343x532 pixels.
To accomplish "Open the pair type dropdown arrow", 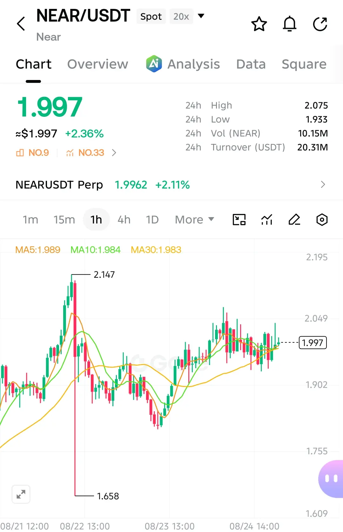I will coord(201,16).
